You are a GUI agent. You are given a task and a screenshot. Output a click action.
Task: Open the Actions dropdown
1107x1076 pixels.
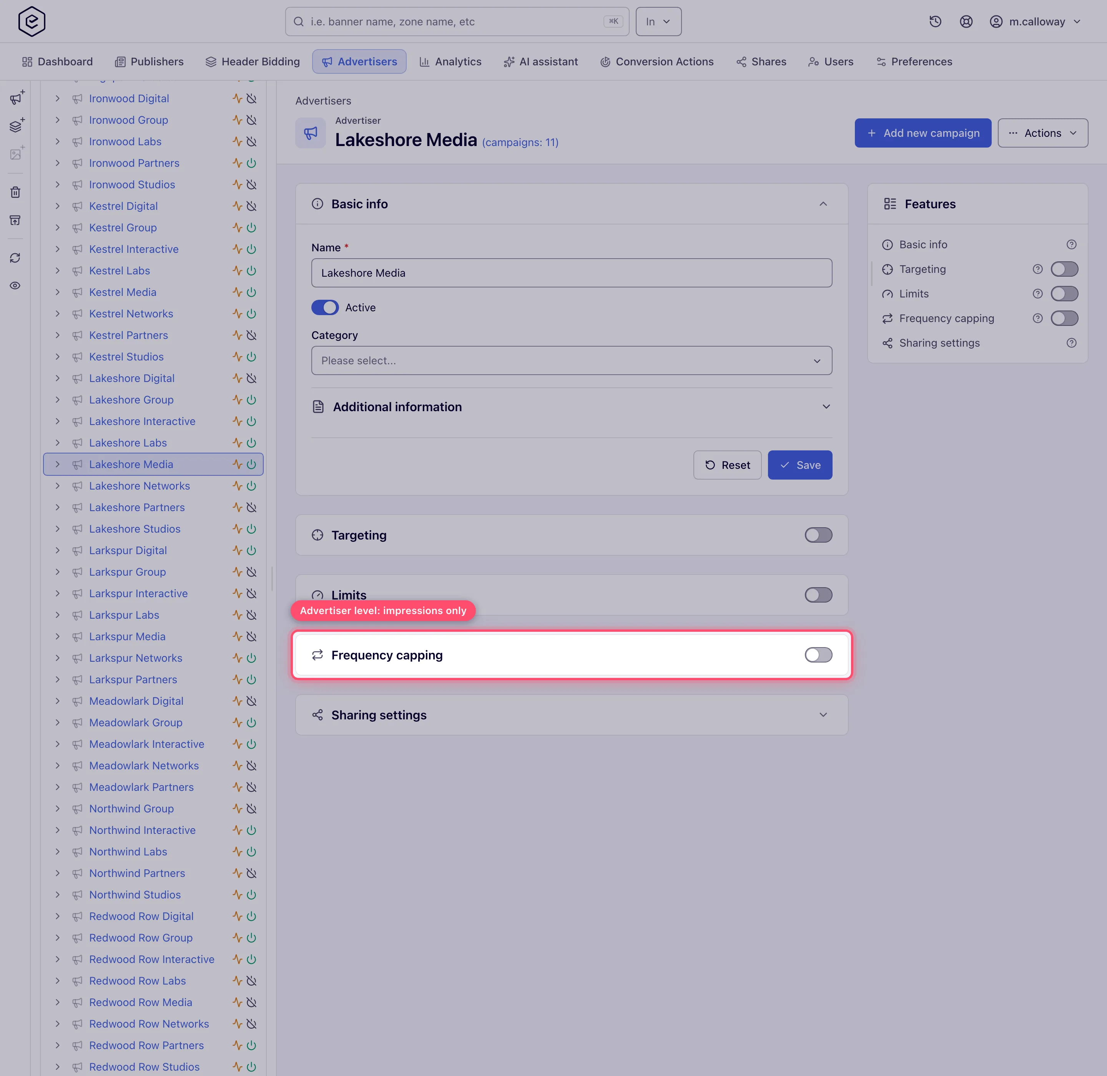click(x=1042, y=133)
